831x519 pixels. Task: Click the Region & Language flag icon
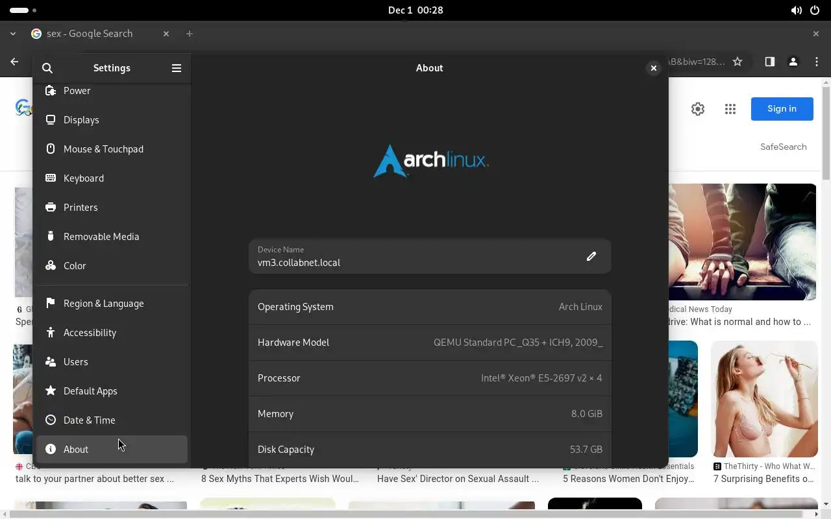pyautogui.click(x=51, y=303)
